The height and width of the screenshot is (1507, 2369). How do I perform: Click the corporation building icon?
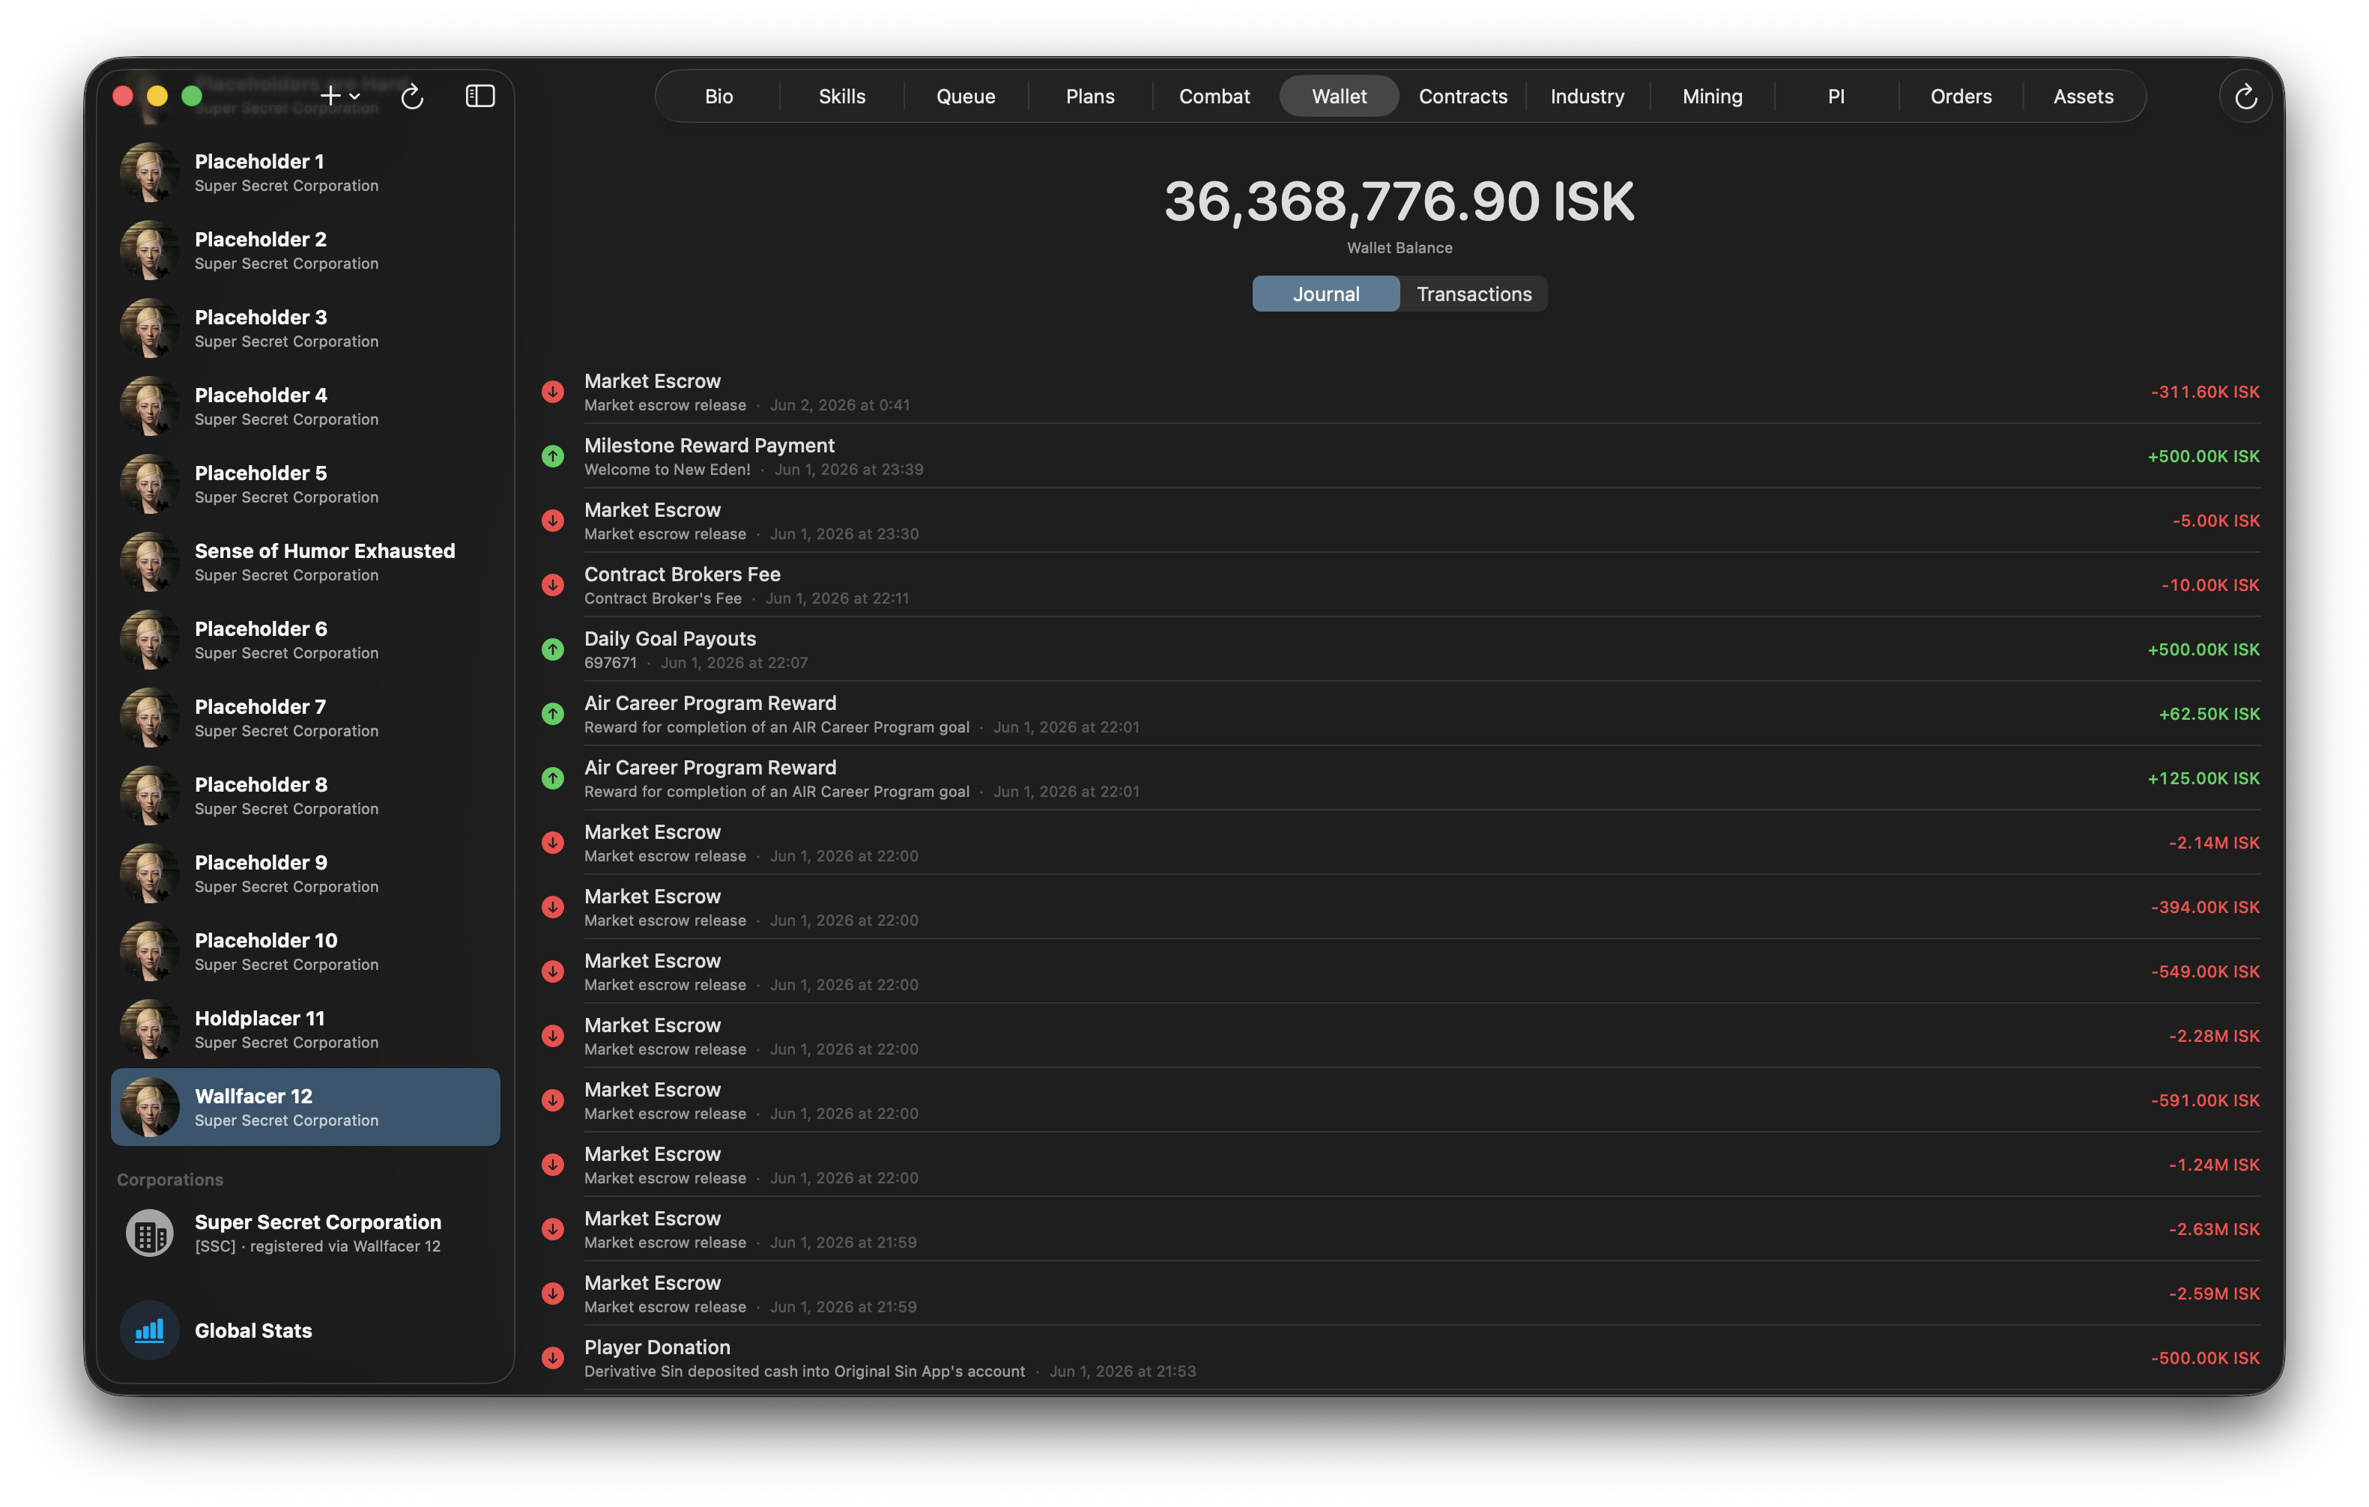coord(150,1233)
